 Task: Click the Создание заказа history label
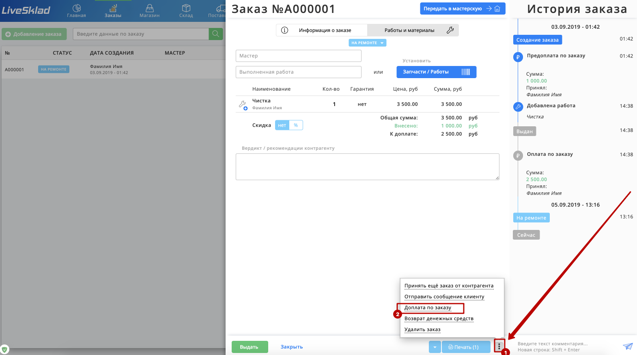click(x=537, y=40)
